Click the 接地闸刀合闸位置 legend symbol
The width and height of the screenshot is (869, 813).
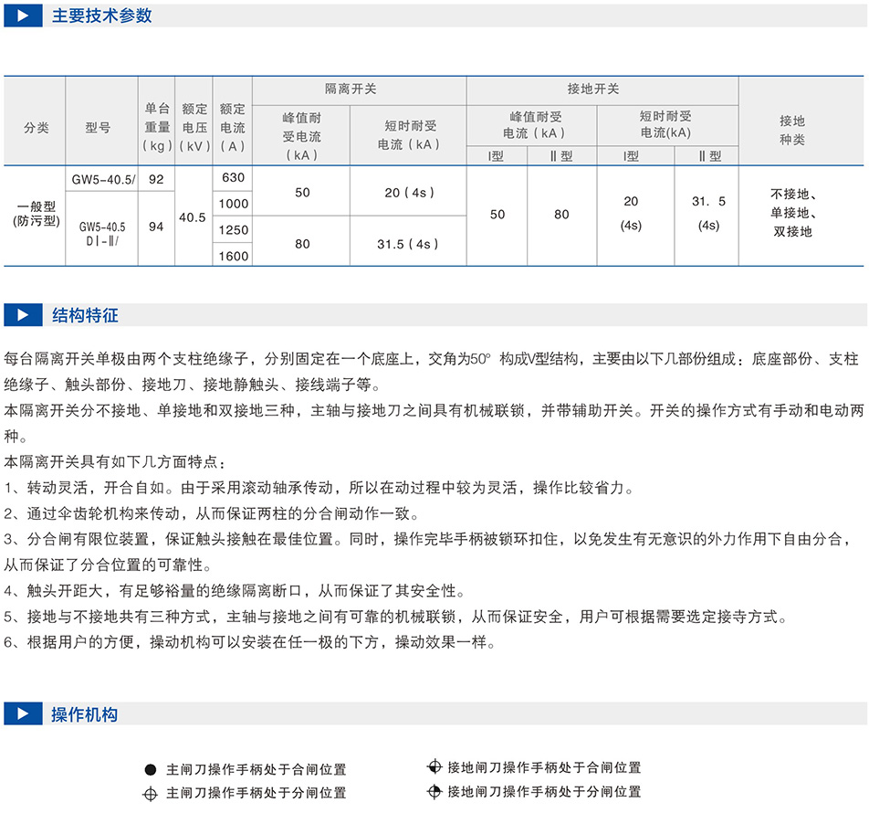pos(434,767)
